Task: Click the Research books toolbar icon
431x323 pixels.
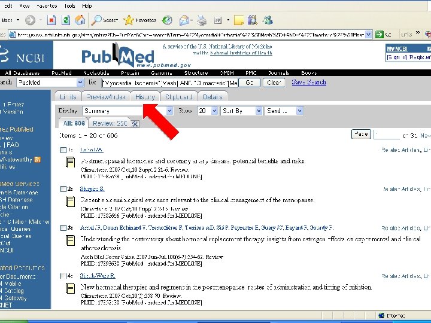Action: click(253, 20)
